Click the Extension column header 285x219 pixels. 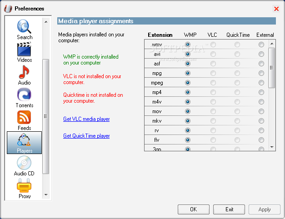160,35
